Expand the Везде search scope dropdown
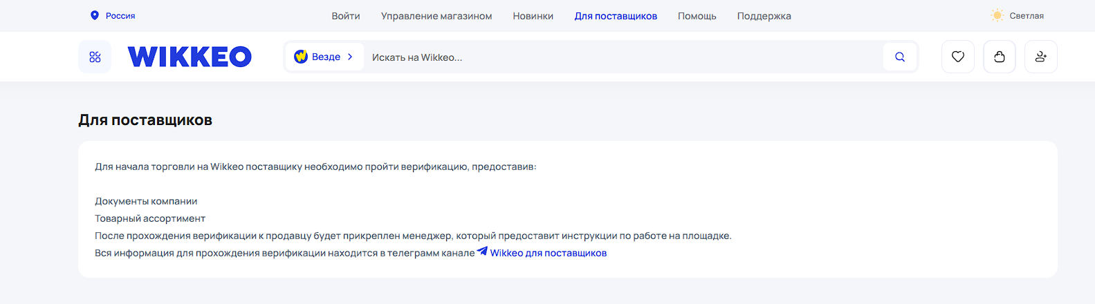The width and height of the screenshot is (1095, 304). tap(324, 57)
